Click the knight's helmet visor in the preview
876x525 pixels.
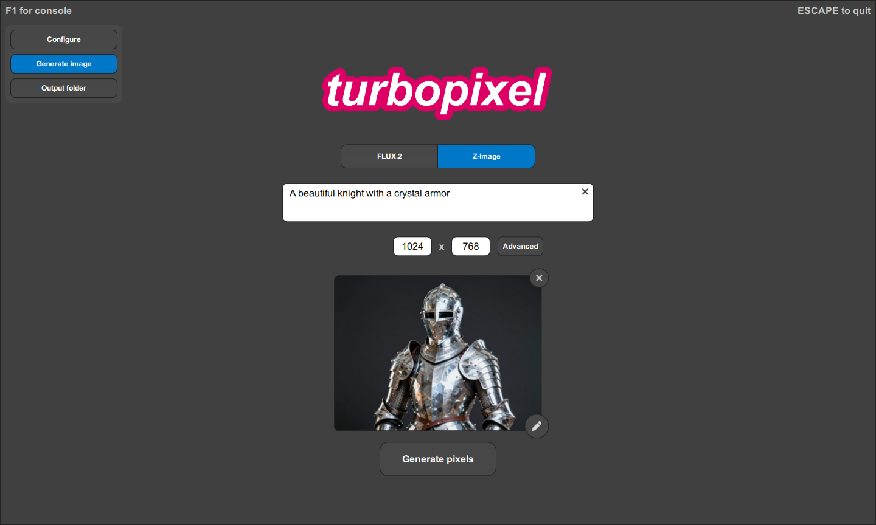point(439,315)
